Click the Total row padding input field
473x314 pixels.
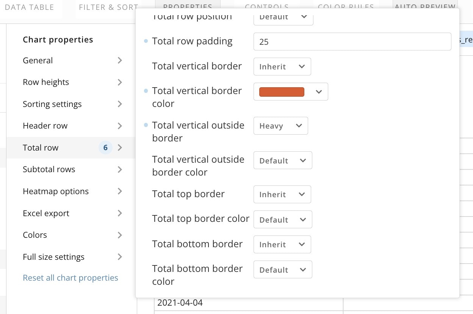[x=352, y=42]
